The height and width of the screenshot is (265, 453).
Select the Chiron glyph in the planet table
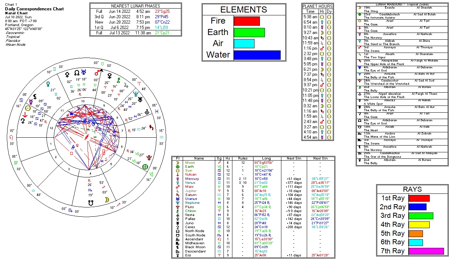178,211
